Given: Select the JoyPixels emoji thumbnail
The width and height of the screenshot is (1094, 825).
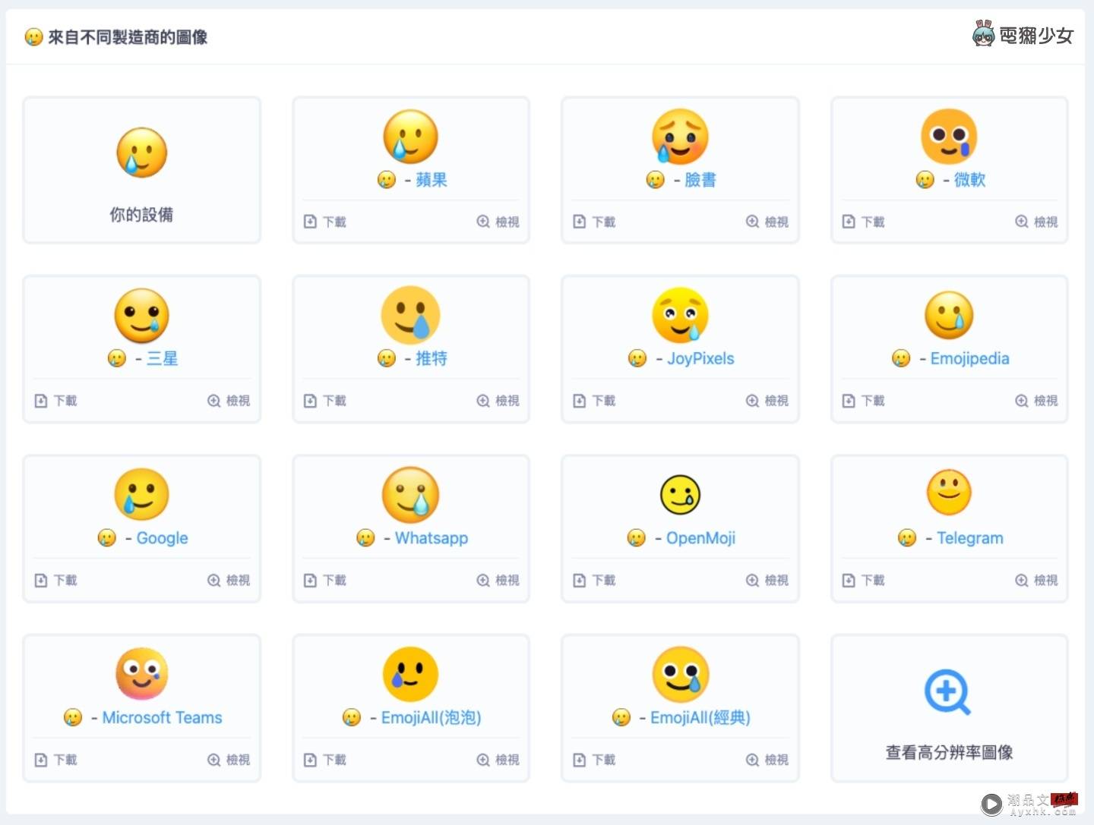Looking at the screenshot, I should tap(680, 316).
